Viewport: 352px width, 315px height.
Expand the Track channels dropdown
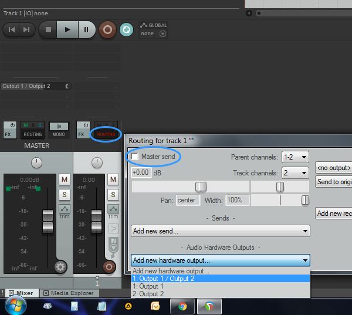pyautogui.click(x=295, y=172)
